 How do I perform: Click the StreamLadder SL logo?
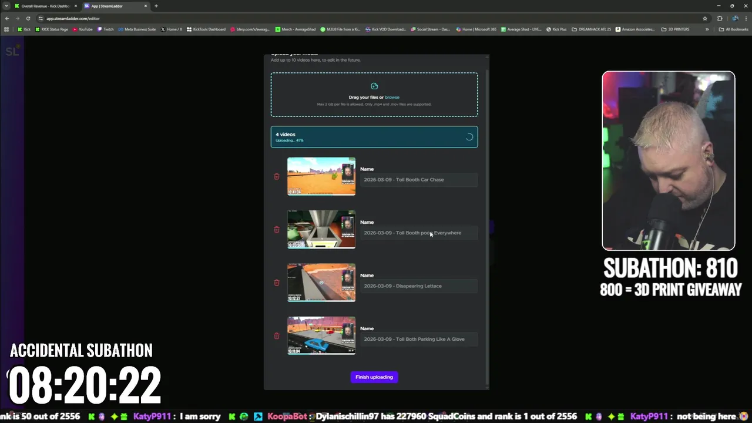[x=12, y=51]
